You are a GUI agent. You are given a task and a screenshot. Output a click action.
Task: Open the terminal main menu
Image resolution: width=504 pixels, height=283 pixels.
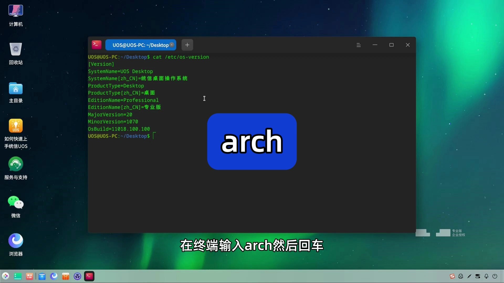tap(359, 45)
